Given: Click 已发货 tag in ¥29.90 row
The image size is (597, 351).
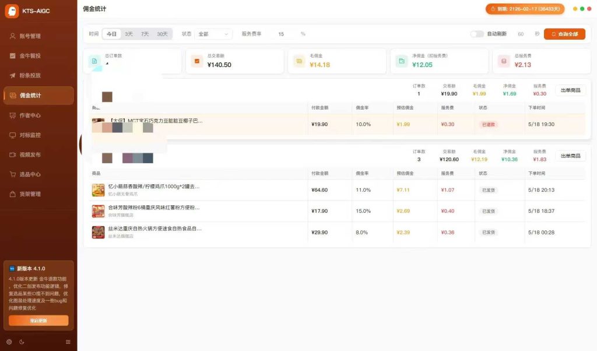Looking at the screenshot, I should click(489, 232).
